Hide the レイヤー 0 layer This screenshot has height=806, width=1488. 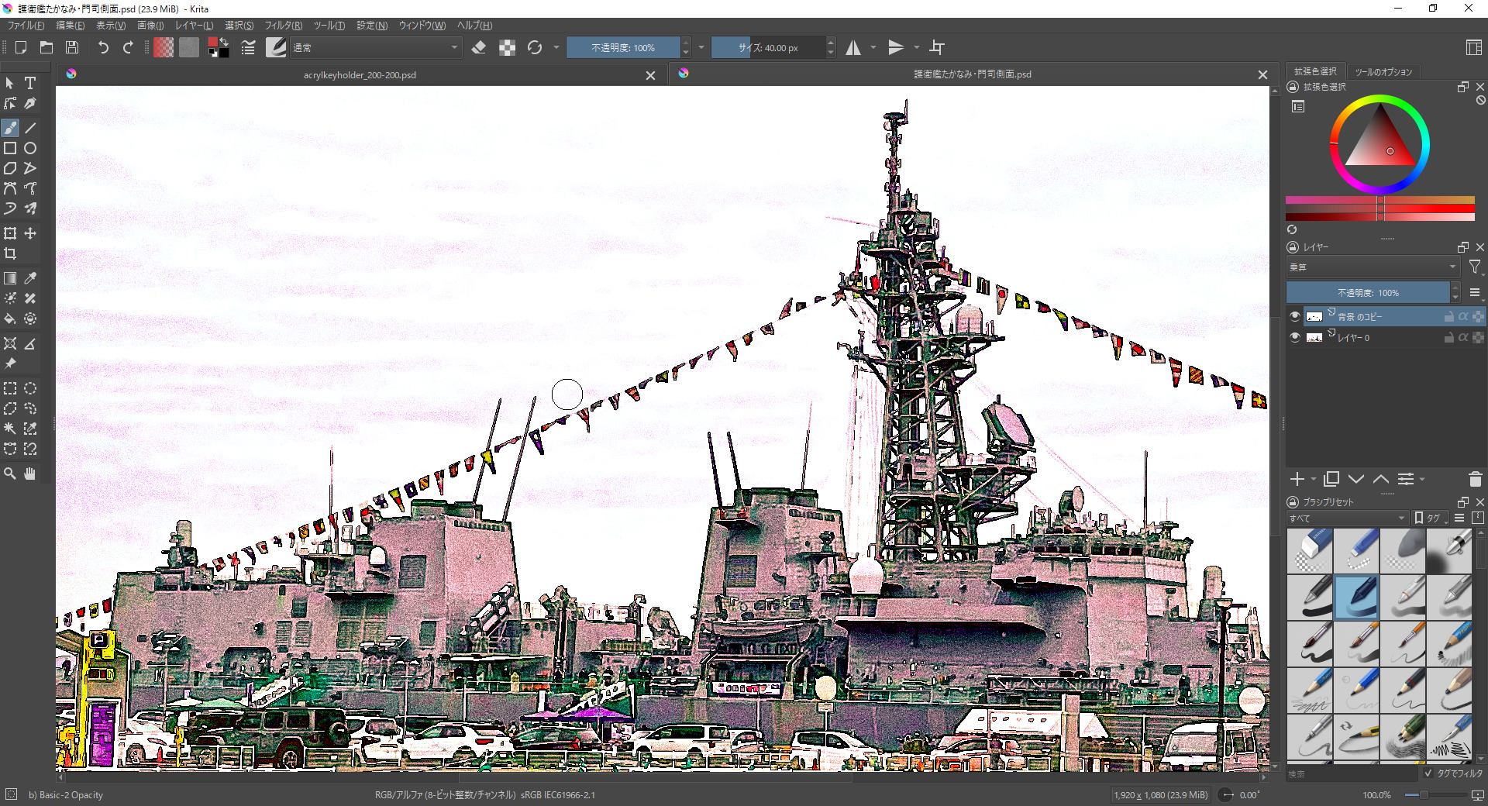click(x=1294, y=337)
